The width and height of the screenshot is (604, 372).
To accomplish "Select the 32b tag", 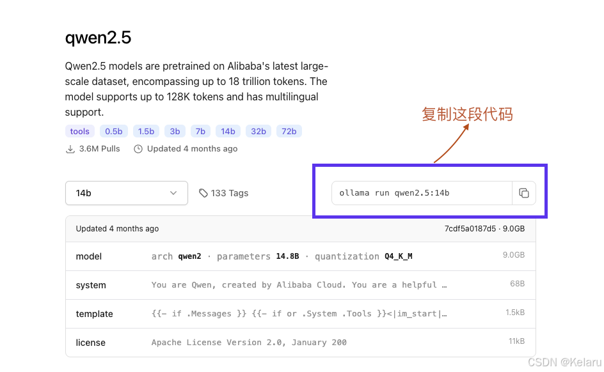I will (258, 131).
